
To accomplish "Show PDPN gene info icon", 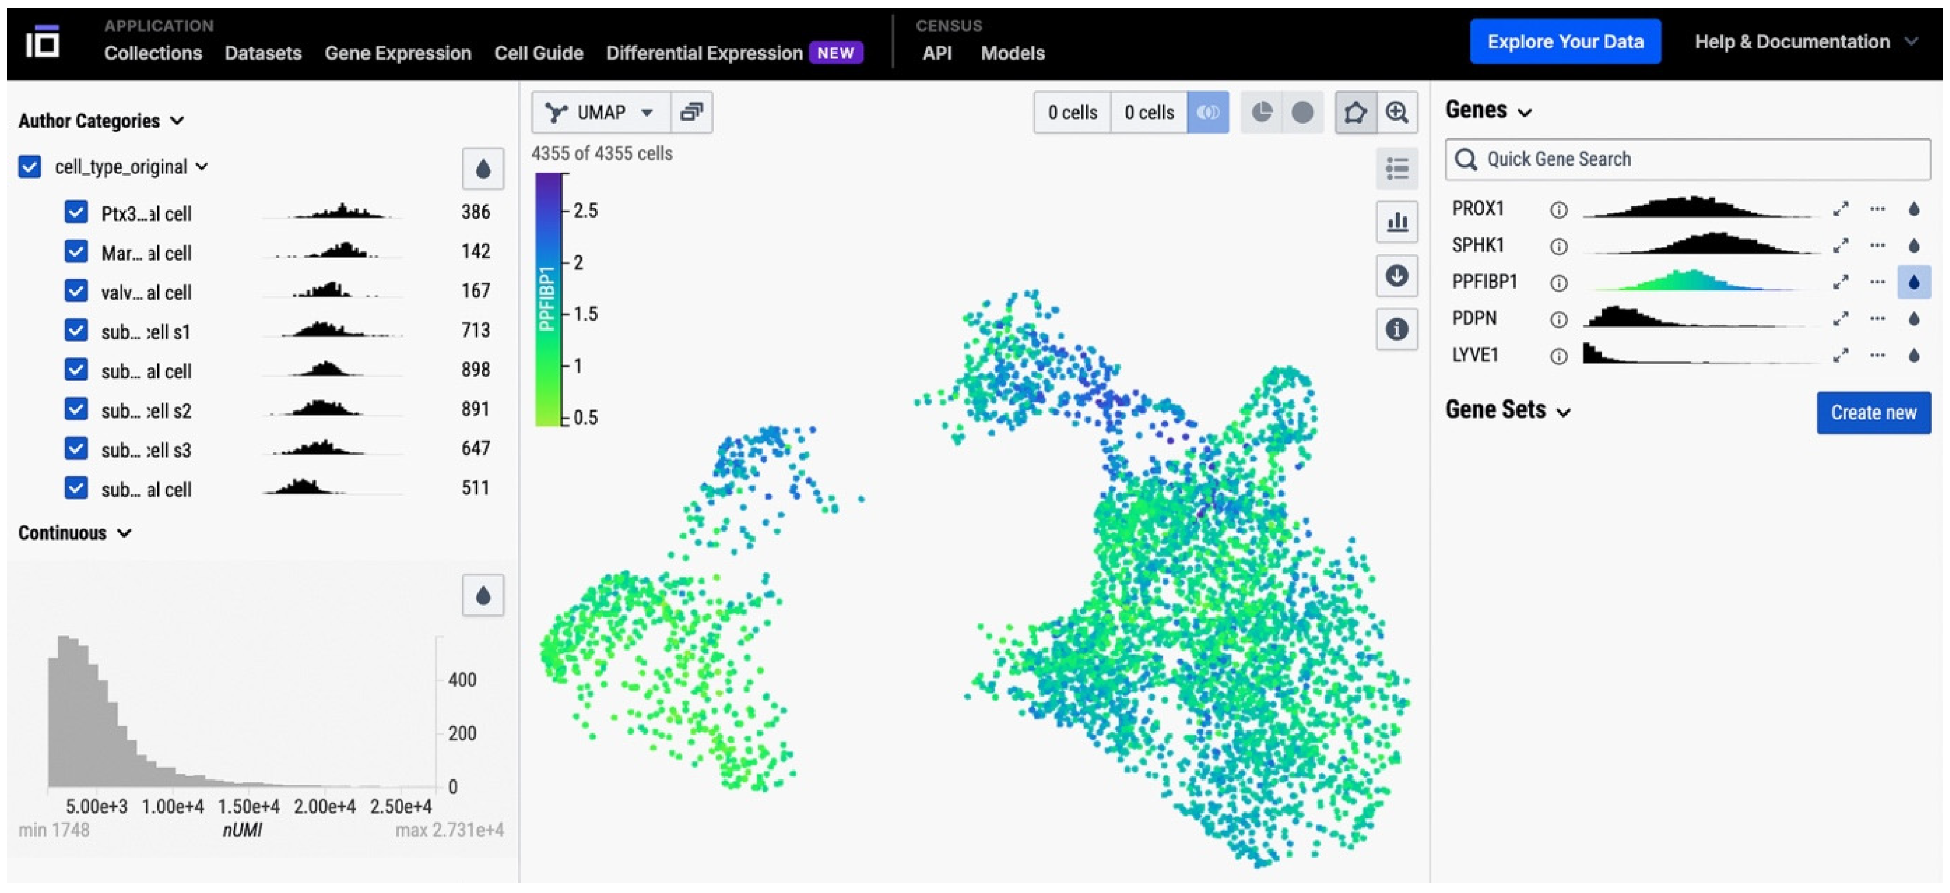I will 1558,319.
